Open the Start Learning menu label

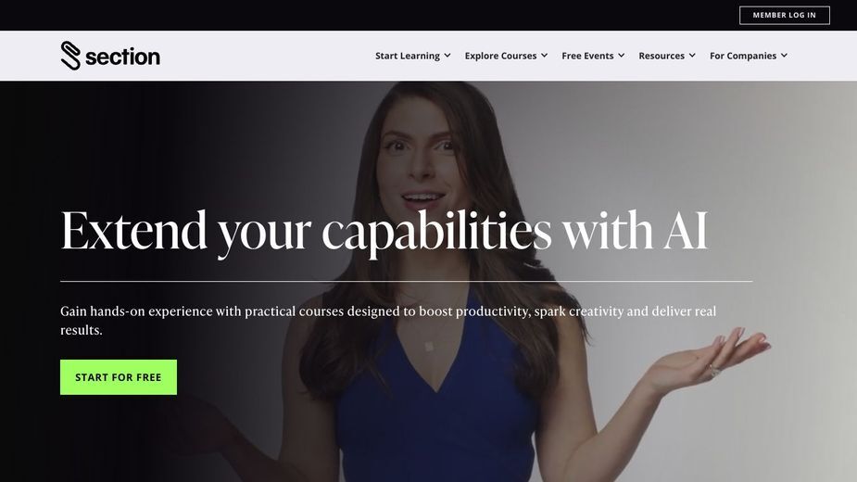[407, 56]
